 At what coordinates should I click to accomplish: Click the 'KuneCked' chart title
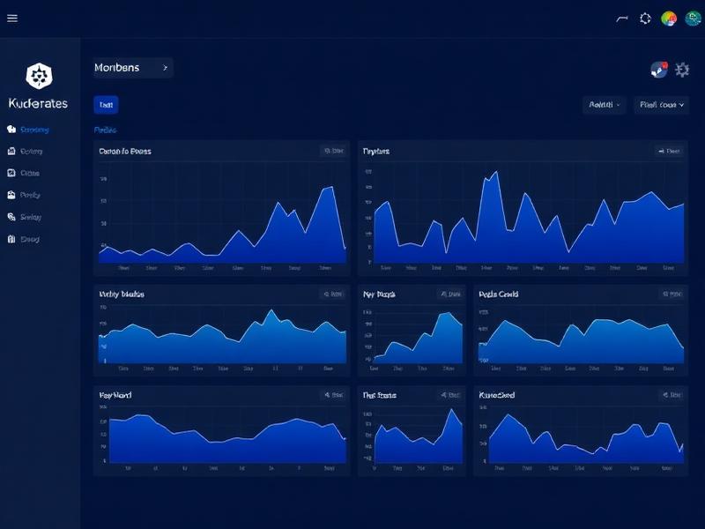(497, 395)
